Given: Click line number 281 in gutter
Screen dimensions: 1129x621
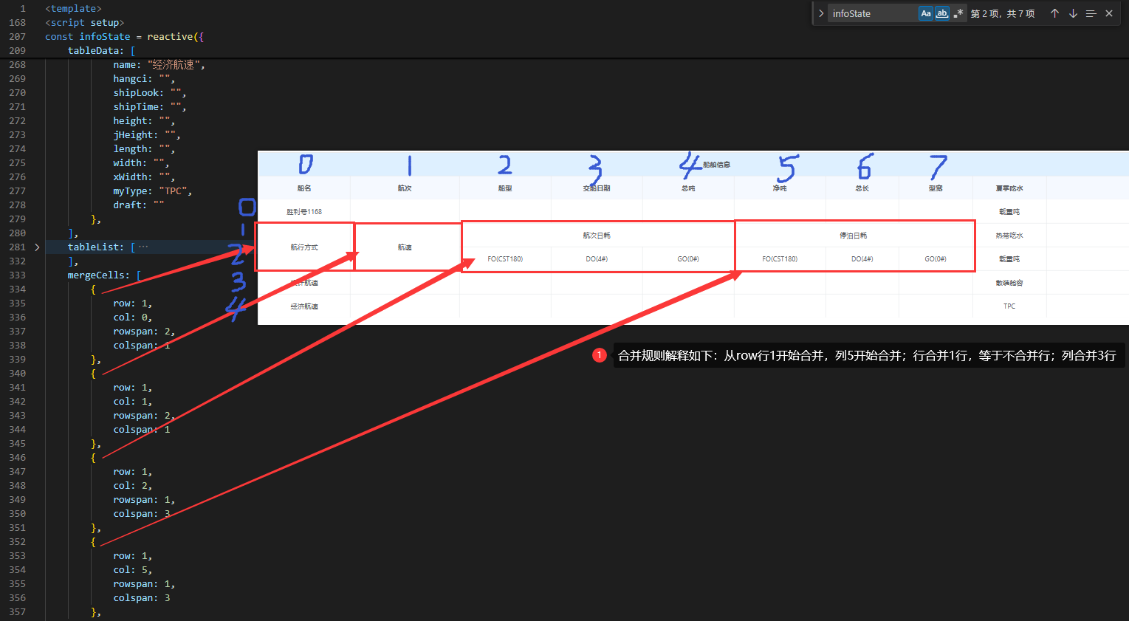Looking at the screenshot, I should [17, 247].
